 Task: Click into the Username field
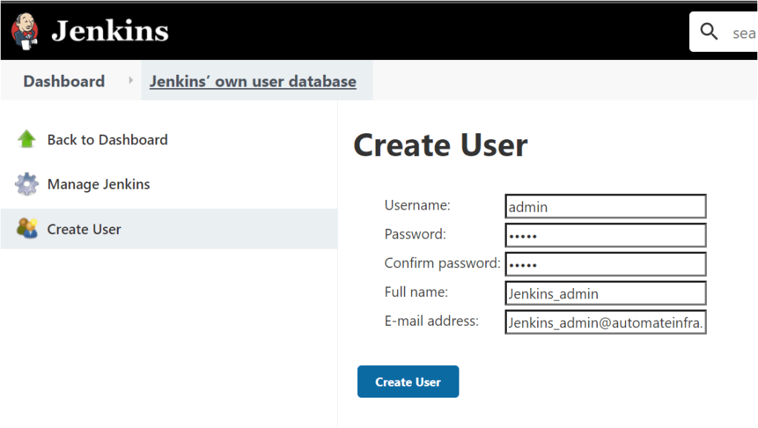605,207
